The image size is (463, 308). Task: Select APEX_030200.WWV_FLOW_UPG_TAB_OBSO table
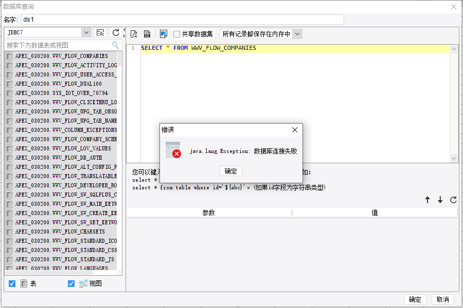61,111
